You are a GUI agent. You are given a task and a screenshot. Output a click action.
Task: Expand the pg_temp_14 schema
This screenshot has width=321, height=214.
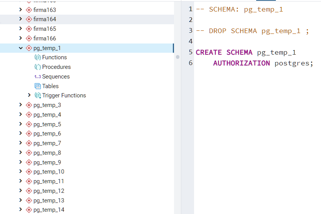point(21,210)
